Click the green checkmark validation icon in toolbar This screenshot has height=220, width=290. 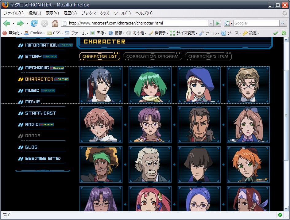point(275,33)
